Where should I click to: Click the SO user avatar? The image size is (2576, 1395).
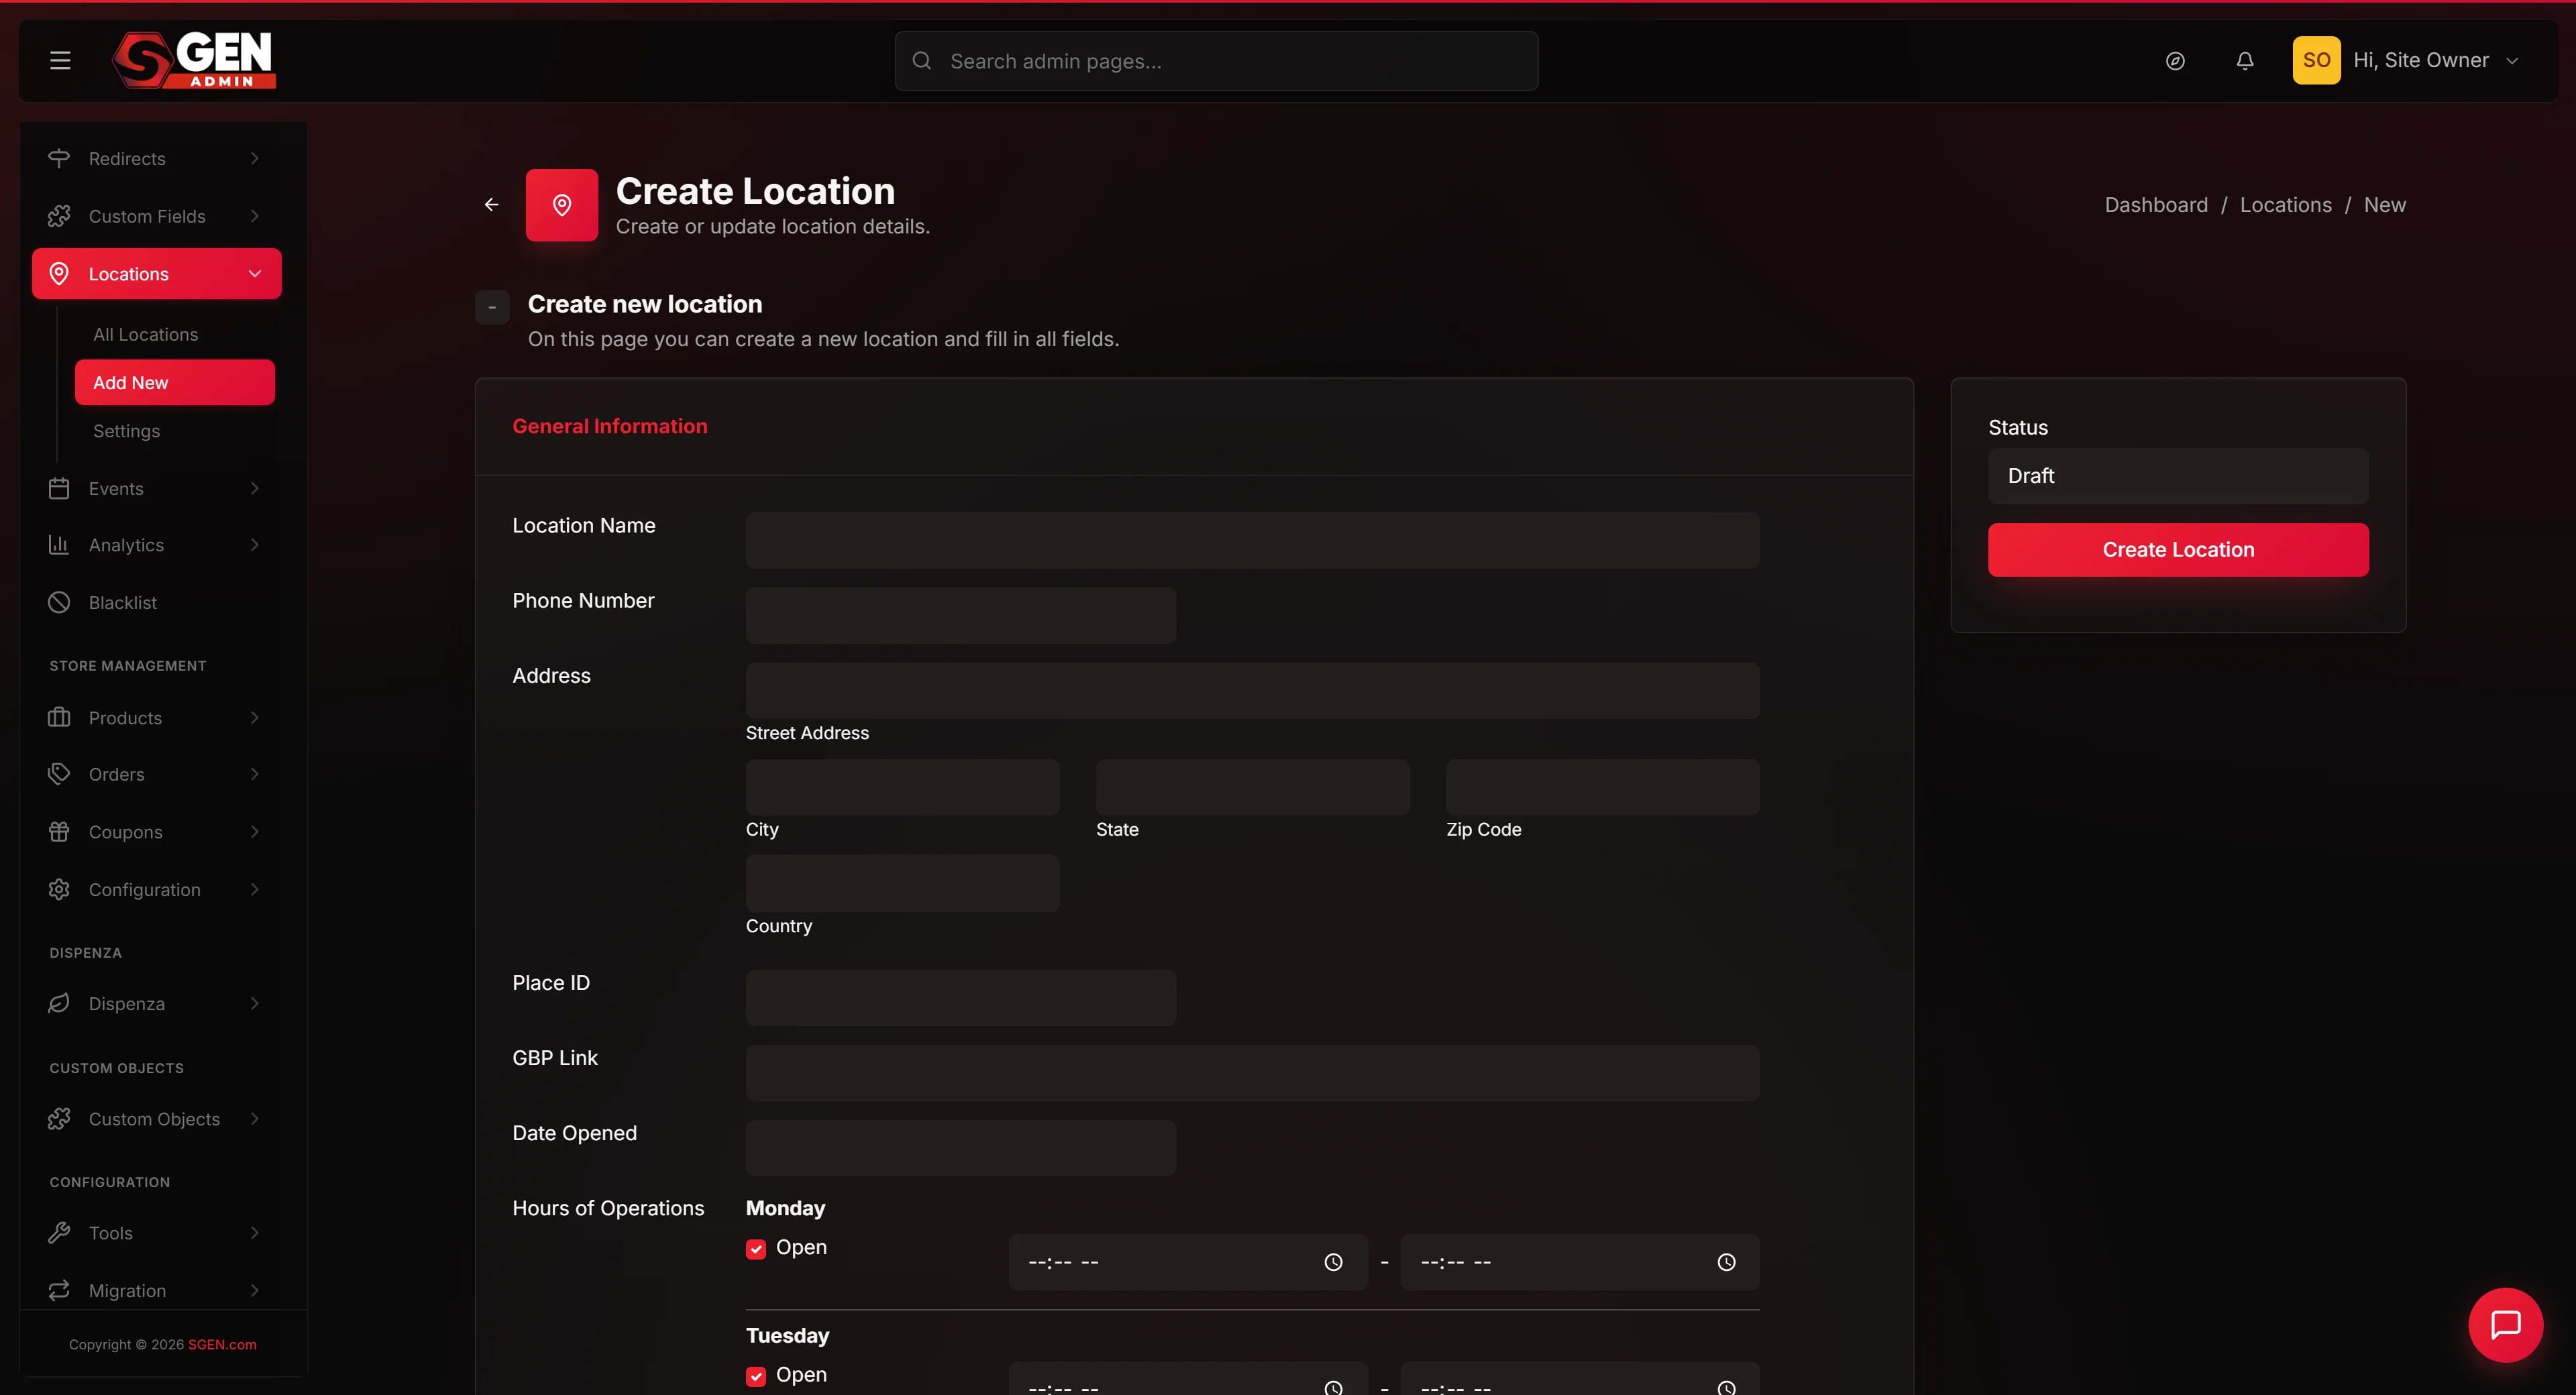[2316, 60]
